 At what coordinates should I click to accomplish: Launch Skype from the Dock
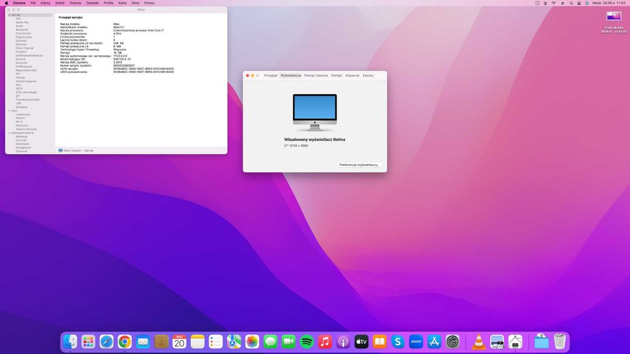pyautogui.click(x=398, y=341)
